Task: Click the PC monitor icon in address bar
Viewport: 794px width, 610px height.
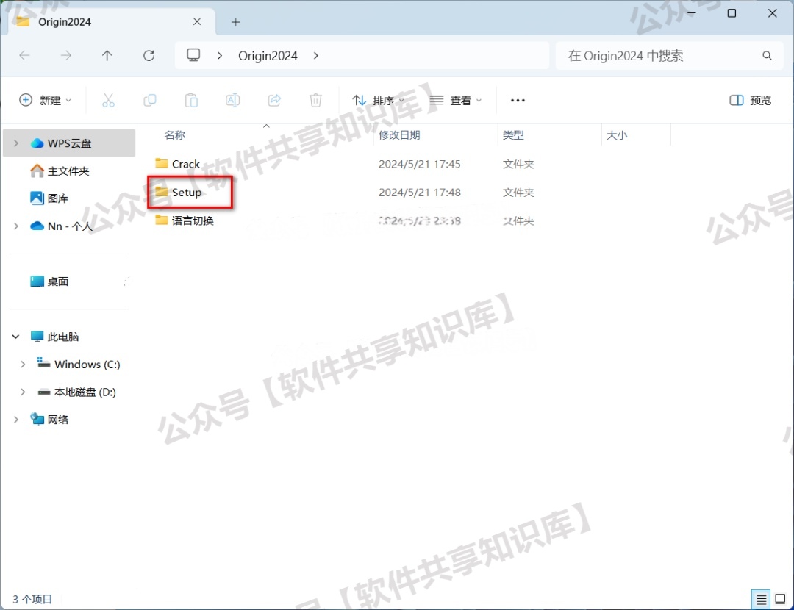Action: click(193, 55)
